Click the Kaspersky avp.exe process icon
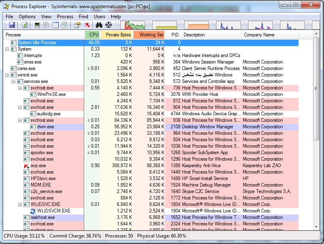Image resolution: width=324 pixels, height=244 pixels. point(26,165)
